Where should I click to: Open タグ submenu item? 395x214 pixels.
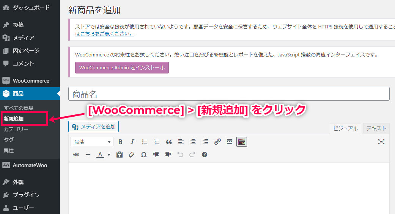point(9,140)
